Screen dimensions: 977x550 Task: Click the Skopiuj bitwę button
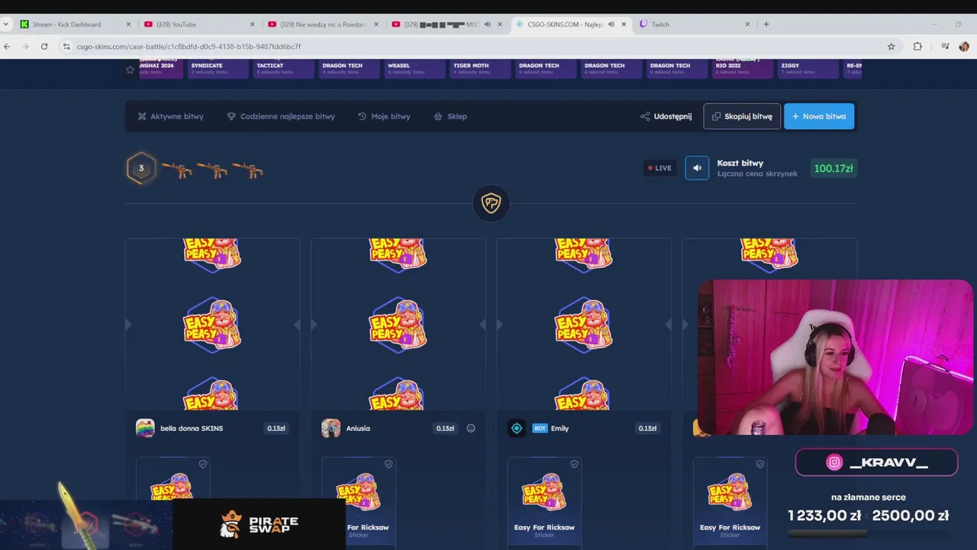(742, 116)
